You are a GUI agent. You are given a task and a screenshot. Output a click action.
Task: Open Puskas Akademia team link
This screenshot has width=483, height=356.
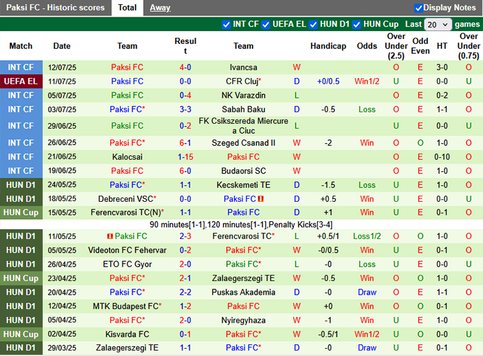pyautogui.click(x=243, y=292)
